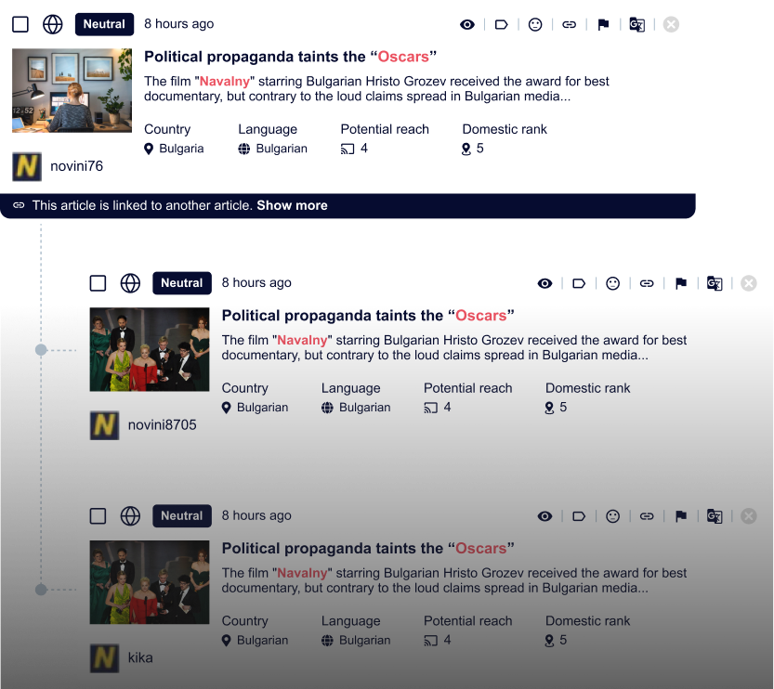Translate the novini8705 article with the translate icon
This screenshot has height=689, width=774.
pyautogui.click(x=715, y=283)
